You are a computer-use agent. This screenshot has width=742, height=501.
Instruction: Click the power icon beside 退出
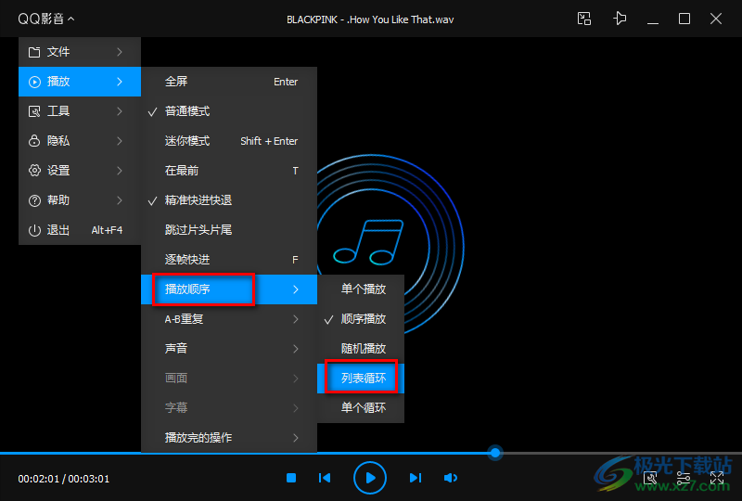[x=34, y=230]
